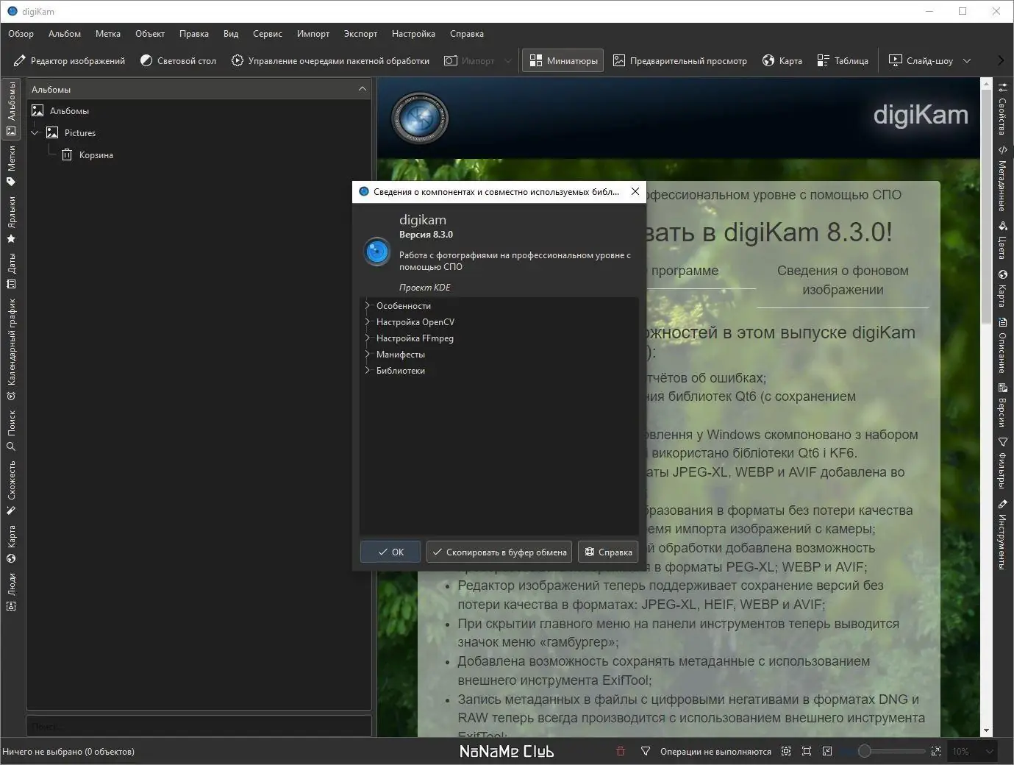Open the Описание captions right sidebar tab
This screenshot has height=765, width=1014.
1002,346
